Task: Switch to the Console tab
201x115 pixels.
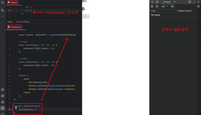Action: click(167, 2)
